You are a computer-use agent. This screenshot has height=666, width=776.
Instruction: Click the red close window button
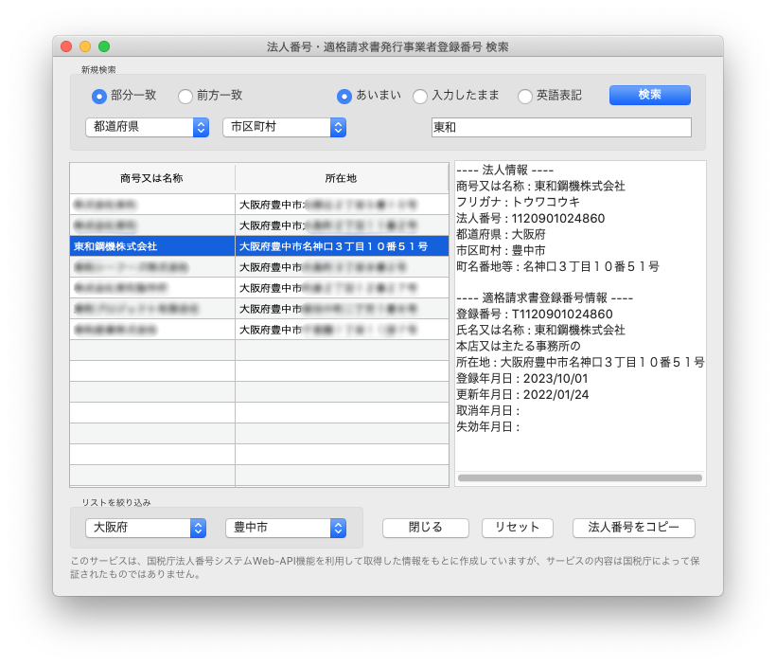[x=66, y=46]
